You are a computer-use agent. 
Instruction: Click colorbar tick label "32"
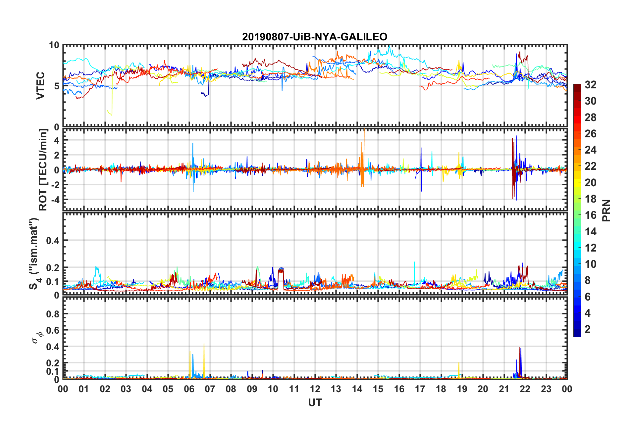tap(591, 85)
